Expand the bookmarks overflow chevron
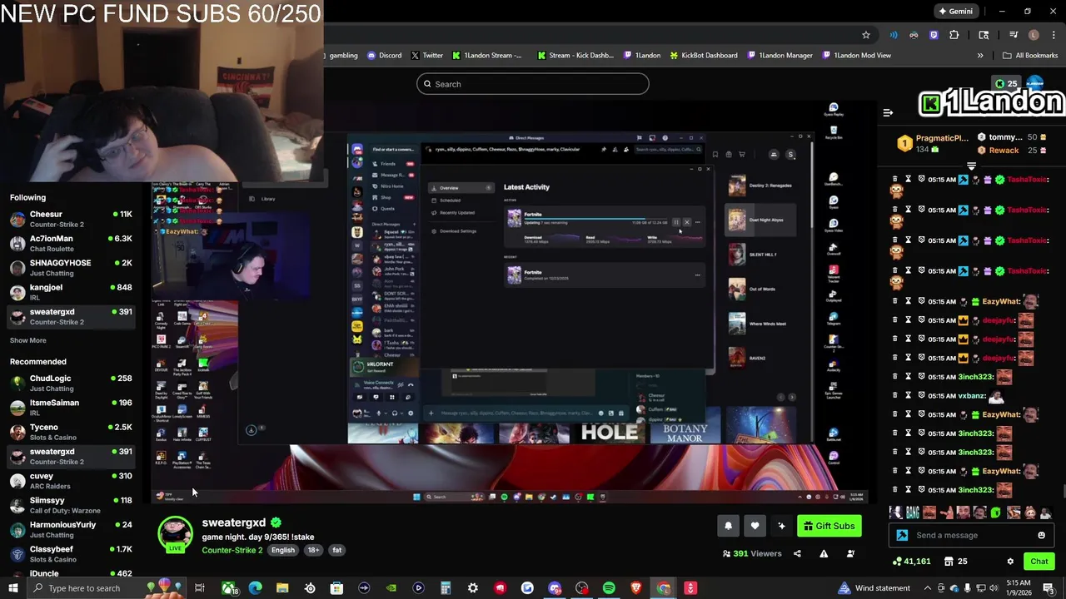The image size is (1066, 599). click(x=980, y=56)
